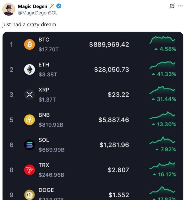This screenshot has width=186, height=200.
Task: Click the BTC green sparkline chart
Action: (x=162, y=39)
